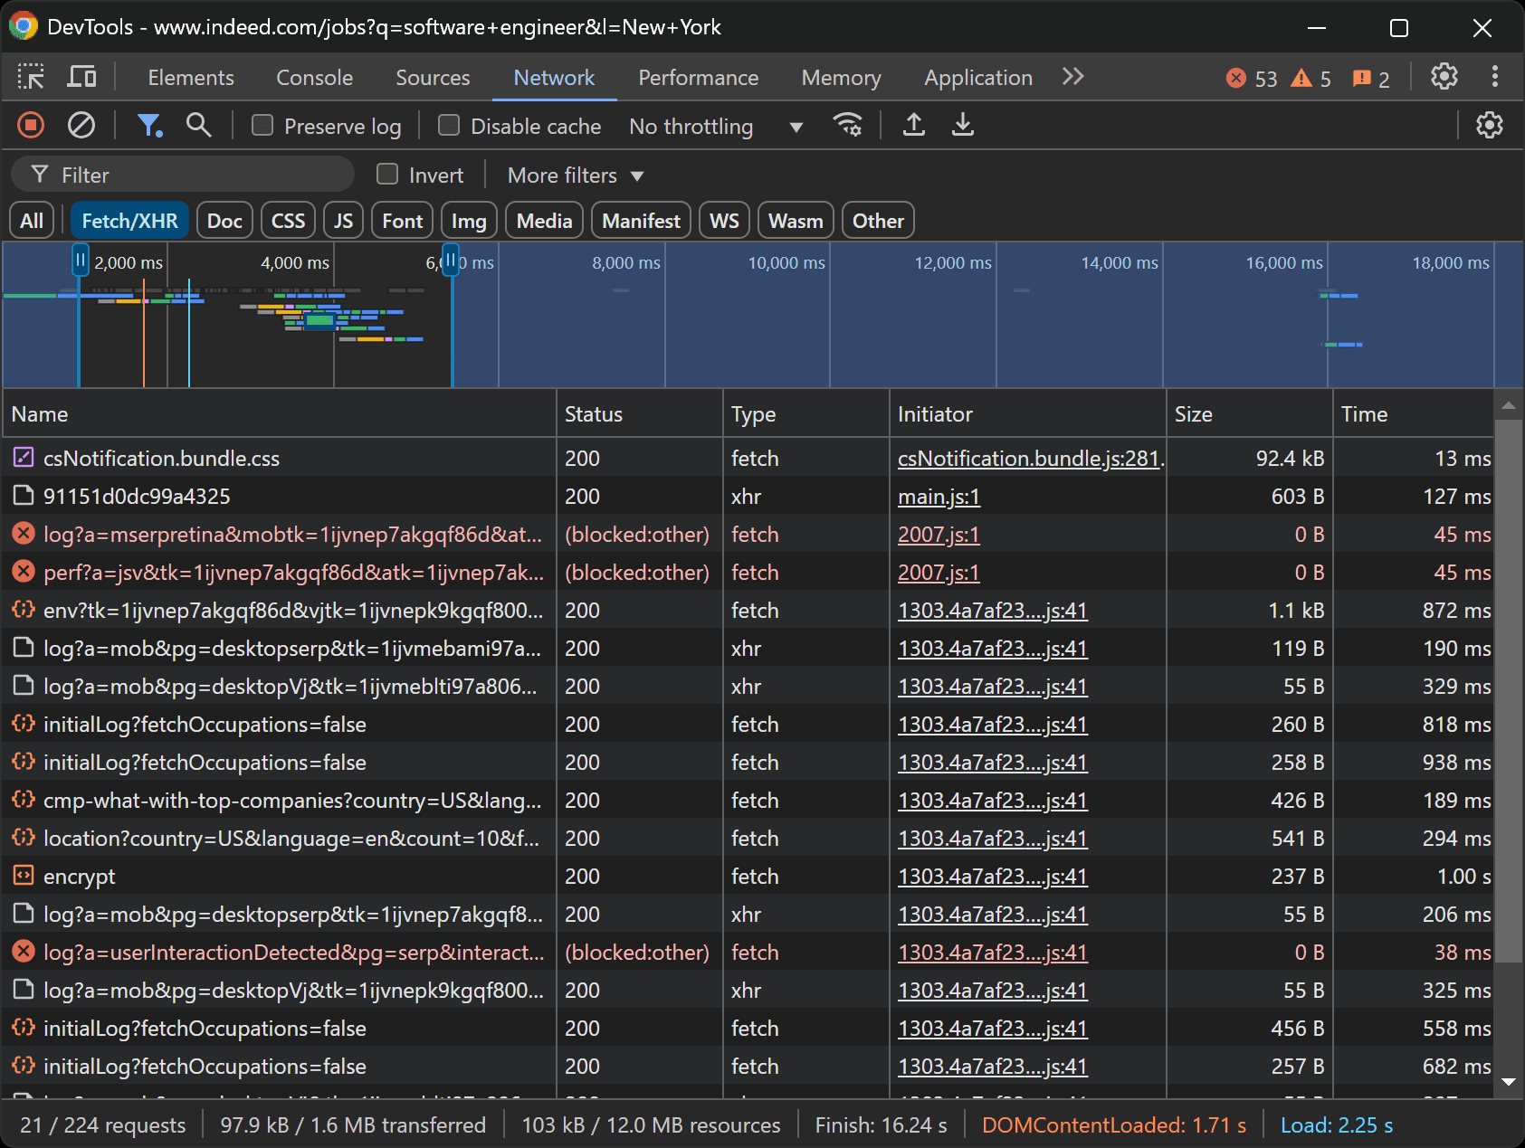The height and width of the screenshot is (1148, 1525).
Task: Enable the Disable cache checkbox
Action: tap(448, 126)
